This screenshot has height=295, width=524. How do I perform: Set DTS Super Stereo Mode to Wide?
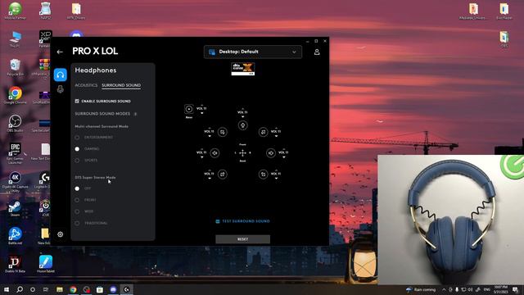tap(77, 211)
